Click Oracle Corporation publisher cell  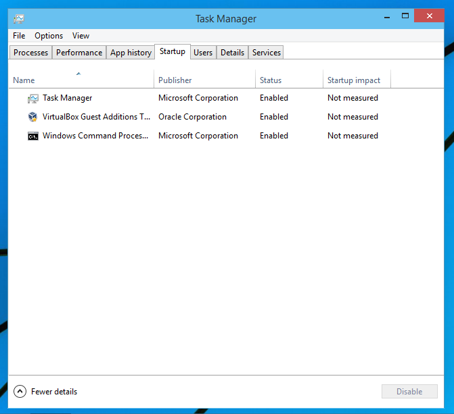[192, 117]
